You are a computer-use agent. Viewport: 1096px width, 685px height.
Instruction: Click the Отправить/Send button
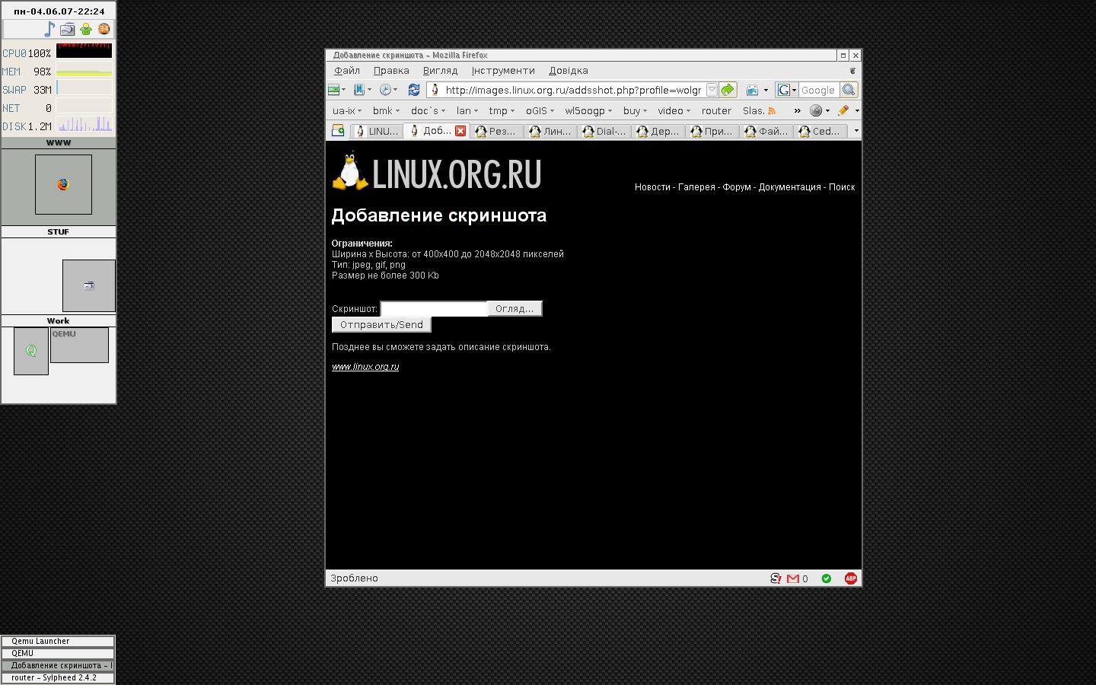[x=381, y=325]
